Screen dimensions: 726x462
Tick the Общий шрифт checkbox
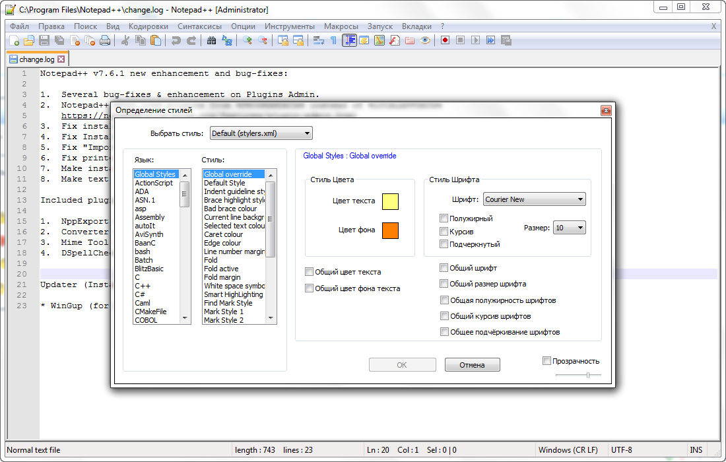click(x=444, y=268)
